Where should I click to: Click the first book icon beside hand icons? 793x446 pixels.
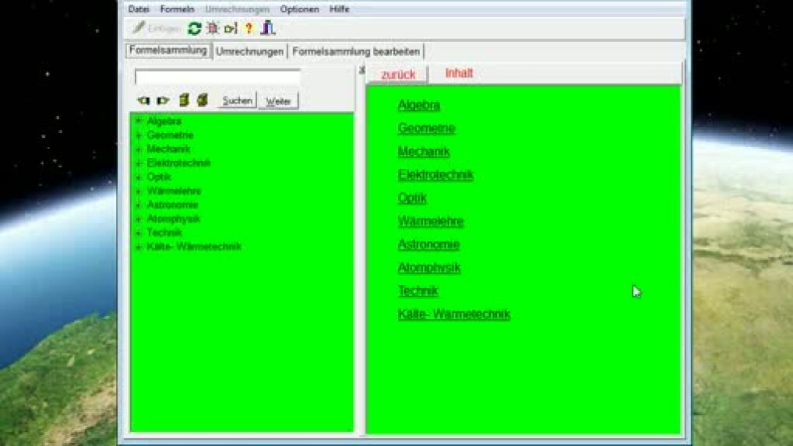point(184,100)
